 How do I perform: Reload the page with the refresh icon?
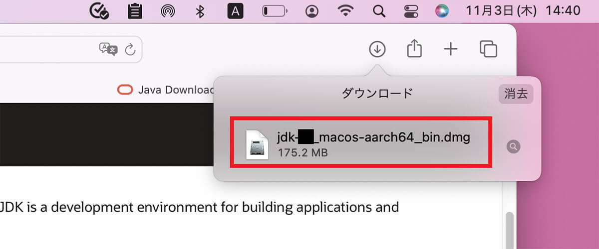[x=130, y=49]
